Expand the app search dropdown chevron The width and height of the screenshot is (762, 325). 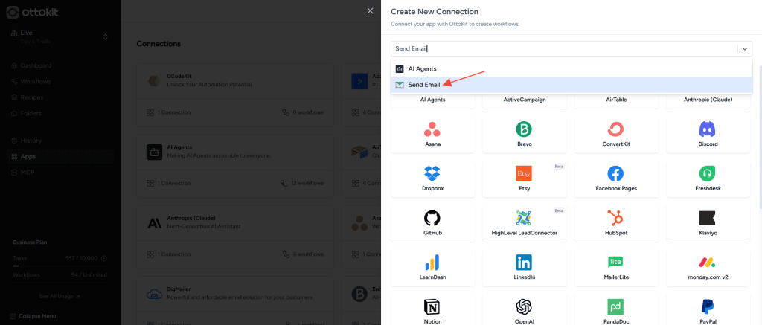click(x=744, y=49)
